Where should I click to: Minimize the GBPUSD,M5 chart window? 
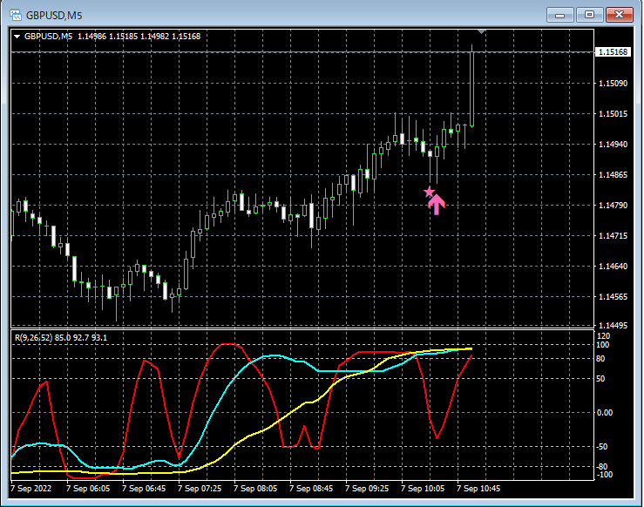click(x=559, y=15)
